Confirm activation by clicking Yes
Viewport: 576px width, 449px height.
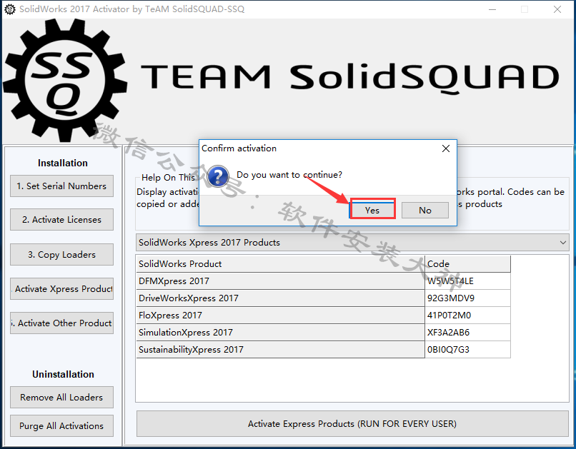[372, 210]
